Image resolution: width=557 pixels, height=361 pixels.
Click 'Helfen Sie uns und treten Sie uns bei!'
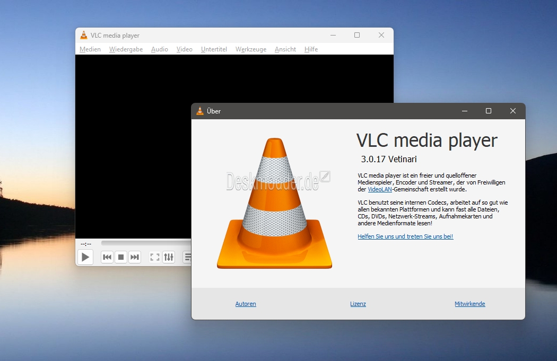point(405,236)
